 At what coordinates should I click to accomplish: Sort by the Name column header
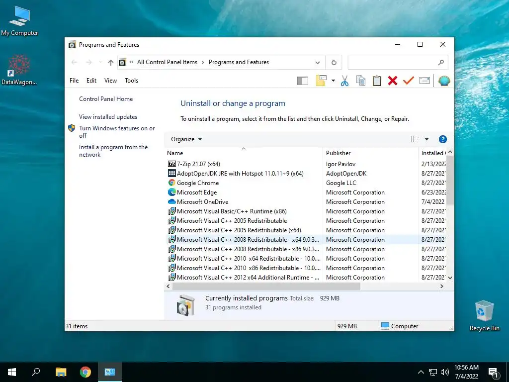tap(244, 153)
